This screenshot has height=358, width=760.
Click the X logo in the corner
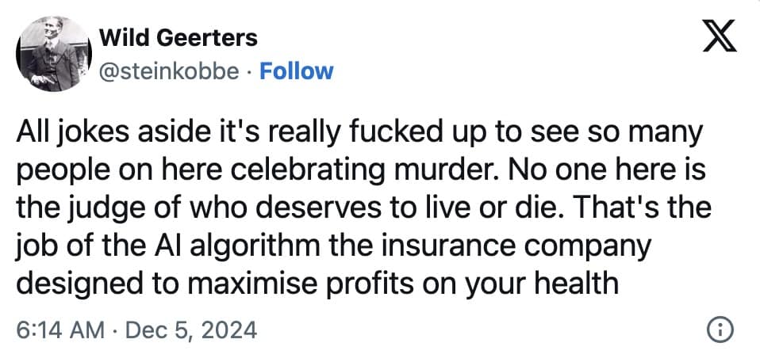coord(720,37)
